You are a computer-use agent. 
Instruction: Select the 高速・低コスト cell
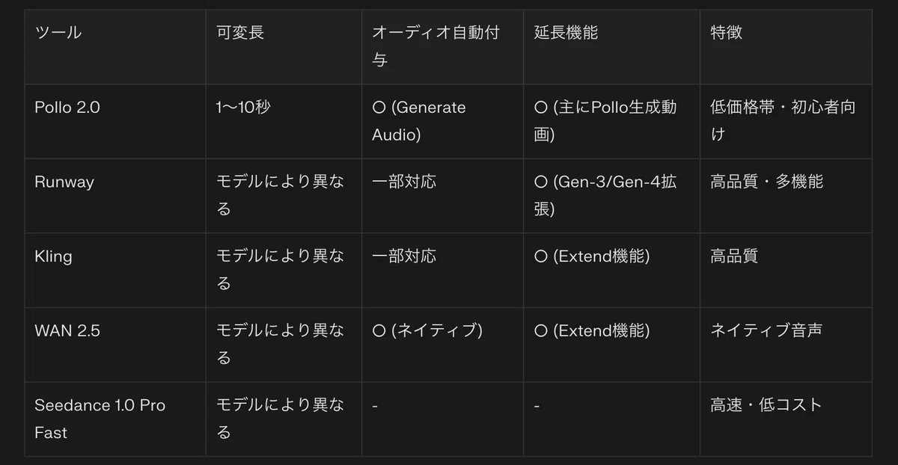[x=766, y=405]
